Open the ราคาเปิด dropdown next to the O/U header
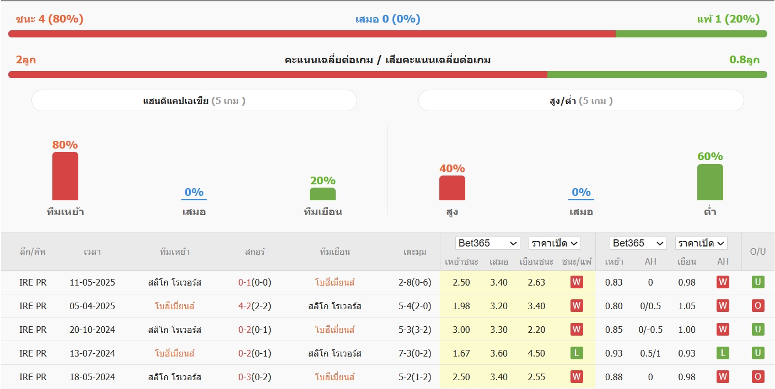The height and width of the screenshot is (389, 775). pyautogui.click(x=701, y=243)
